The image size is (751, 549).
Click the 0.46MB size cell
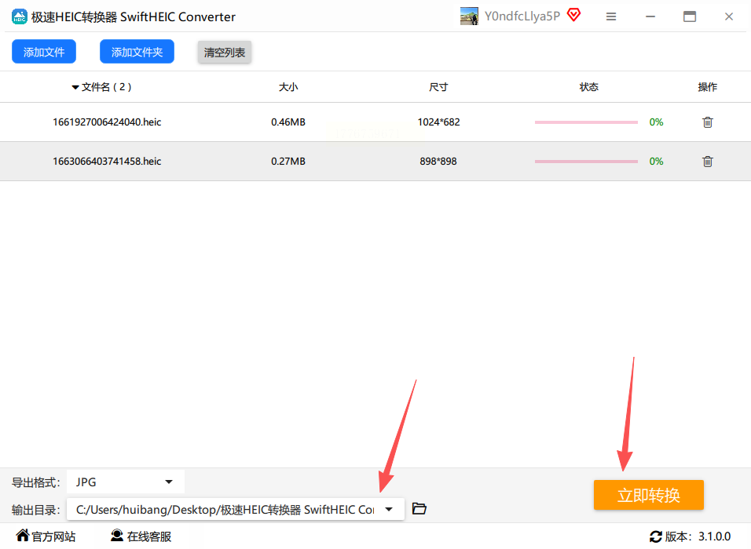point(288,122)
